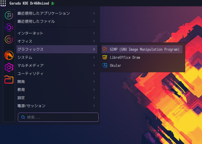Screen dimensions: 202x144
Task: Focus the 検索... search field
Action: [58, 117]
